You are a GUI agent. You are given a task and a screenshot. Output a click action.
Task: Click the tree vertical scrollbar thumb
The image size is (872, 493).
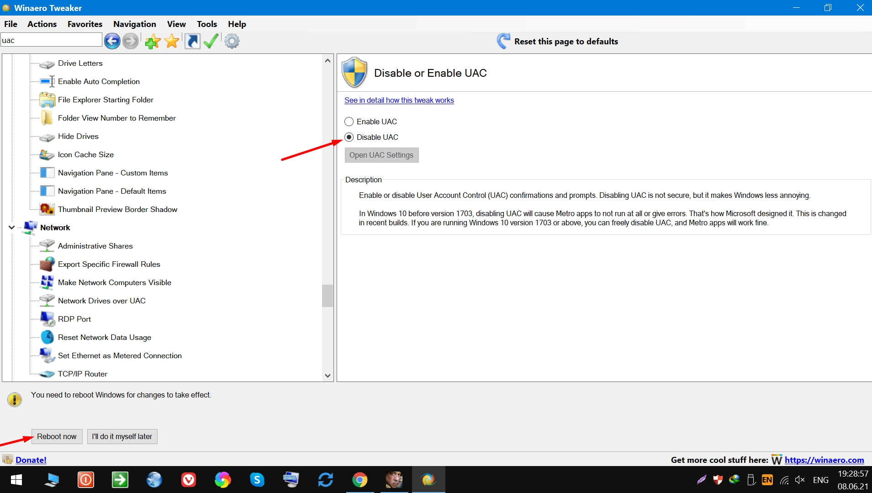pos(328,296)
